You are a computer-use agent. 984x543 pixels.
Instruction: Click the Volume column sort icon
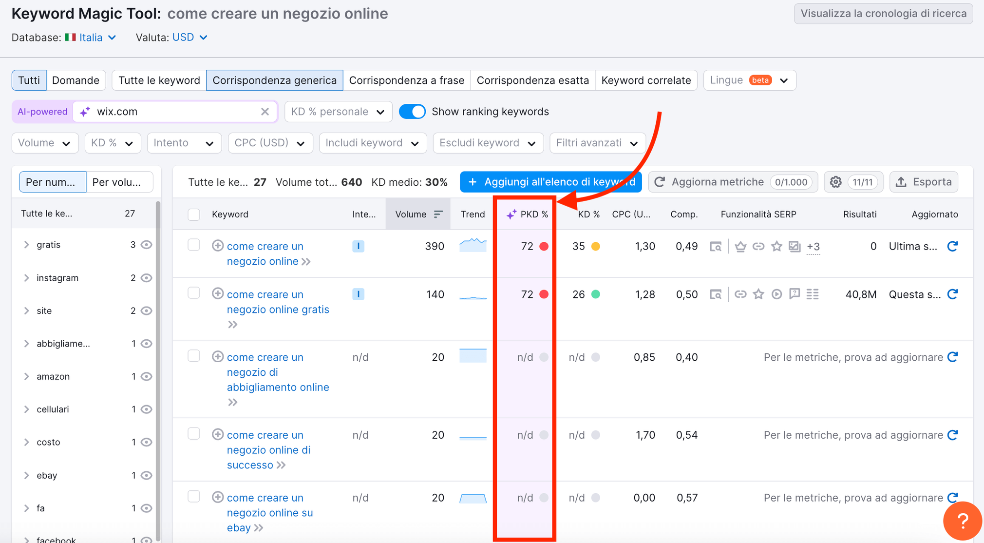[x=438, y=214]
